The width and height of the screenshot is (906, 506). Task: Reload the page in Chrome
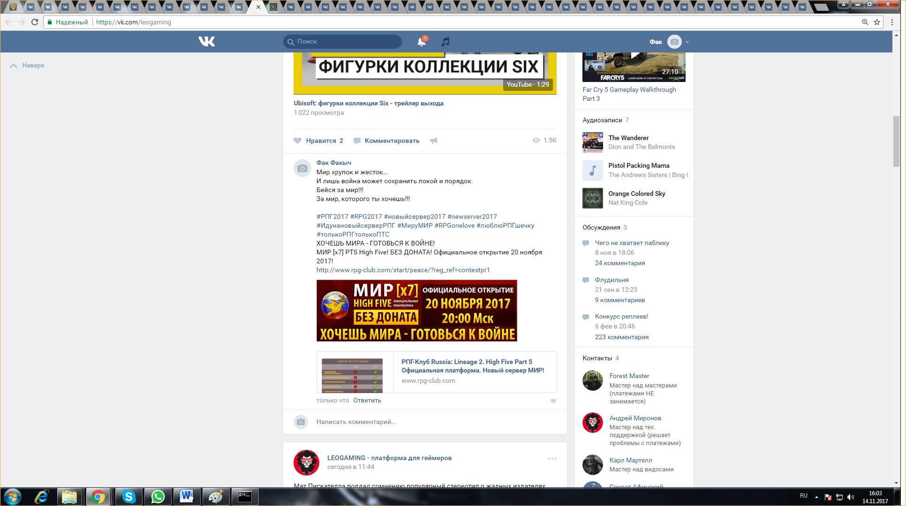pyautogui.click(x=35, y=22)
